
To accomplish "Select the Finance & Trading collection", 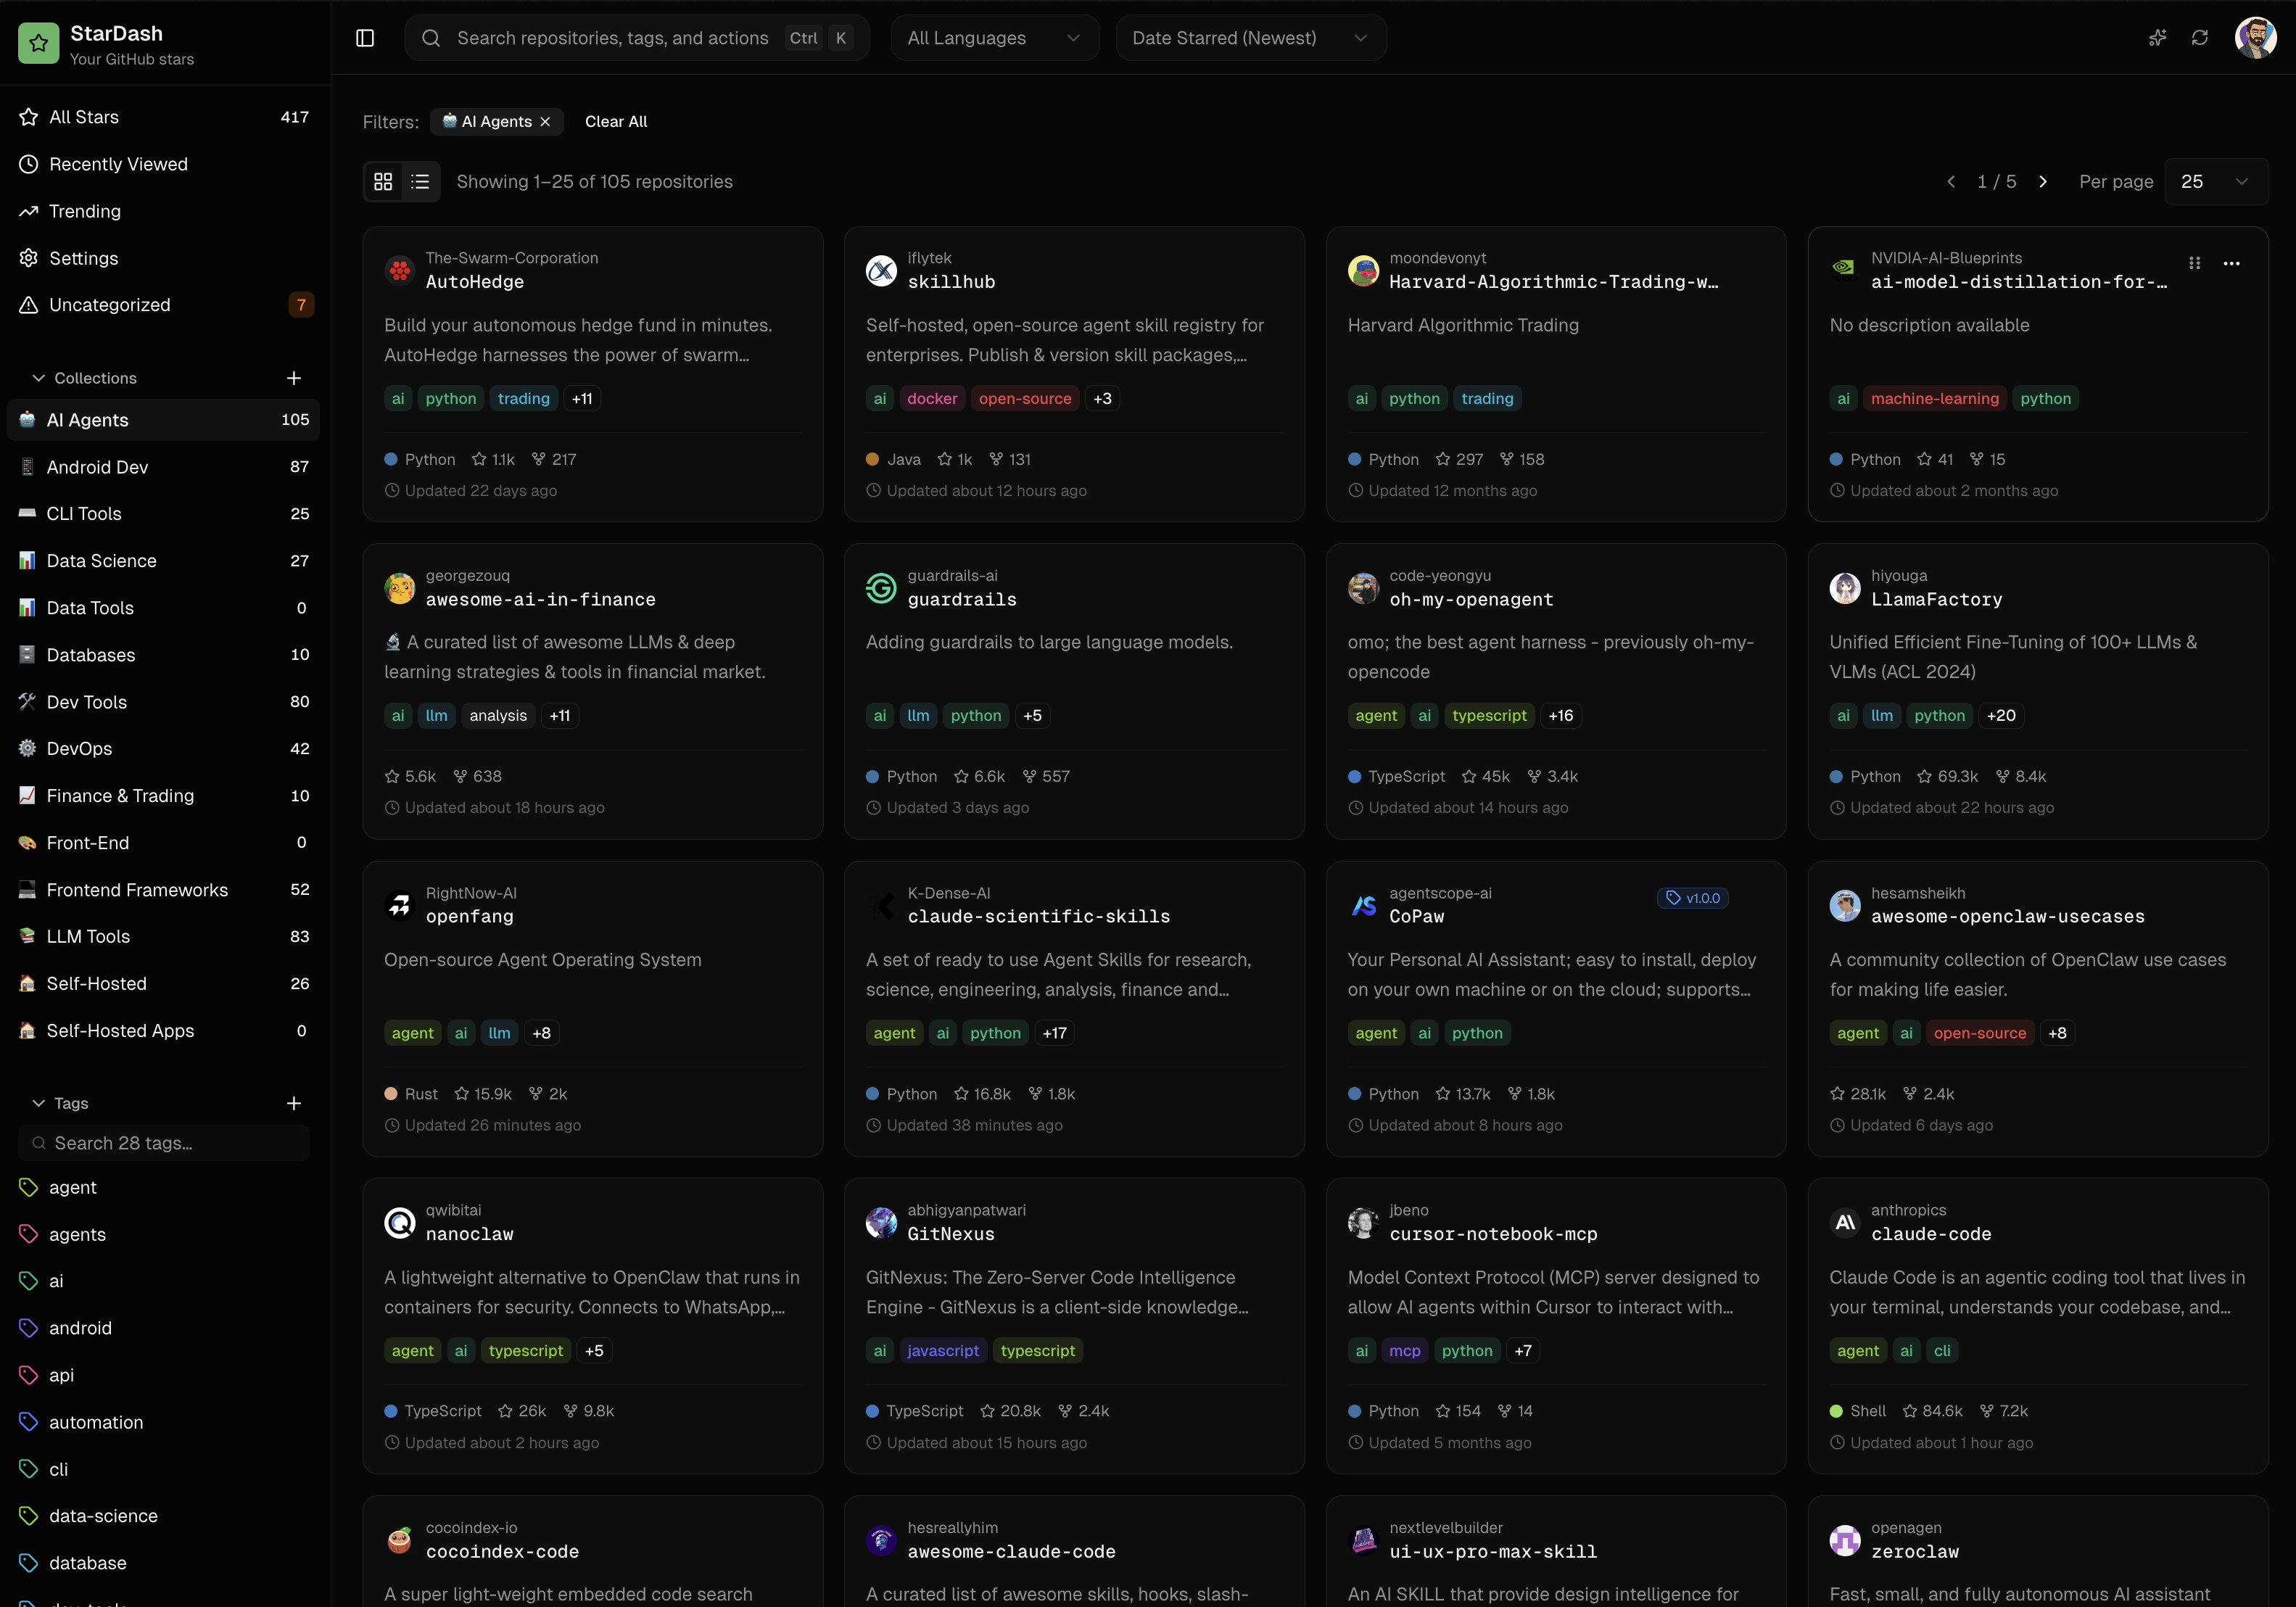I will tap(164, 796).
